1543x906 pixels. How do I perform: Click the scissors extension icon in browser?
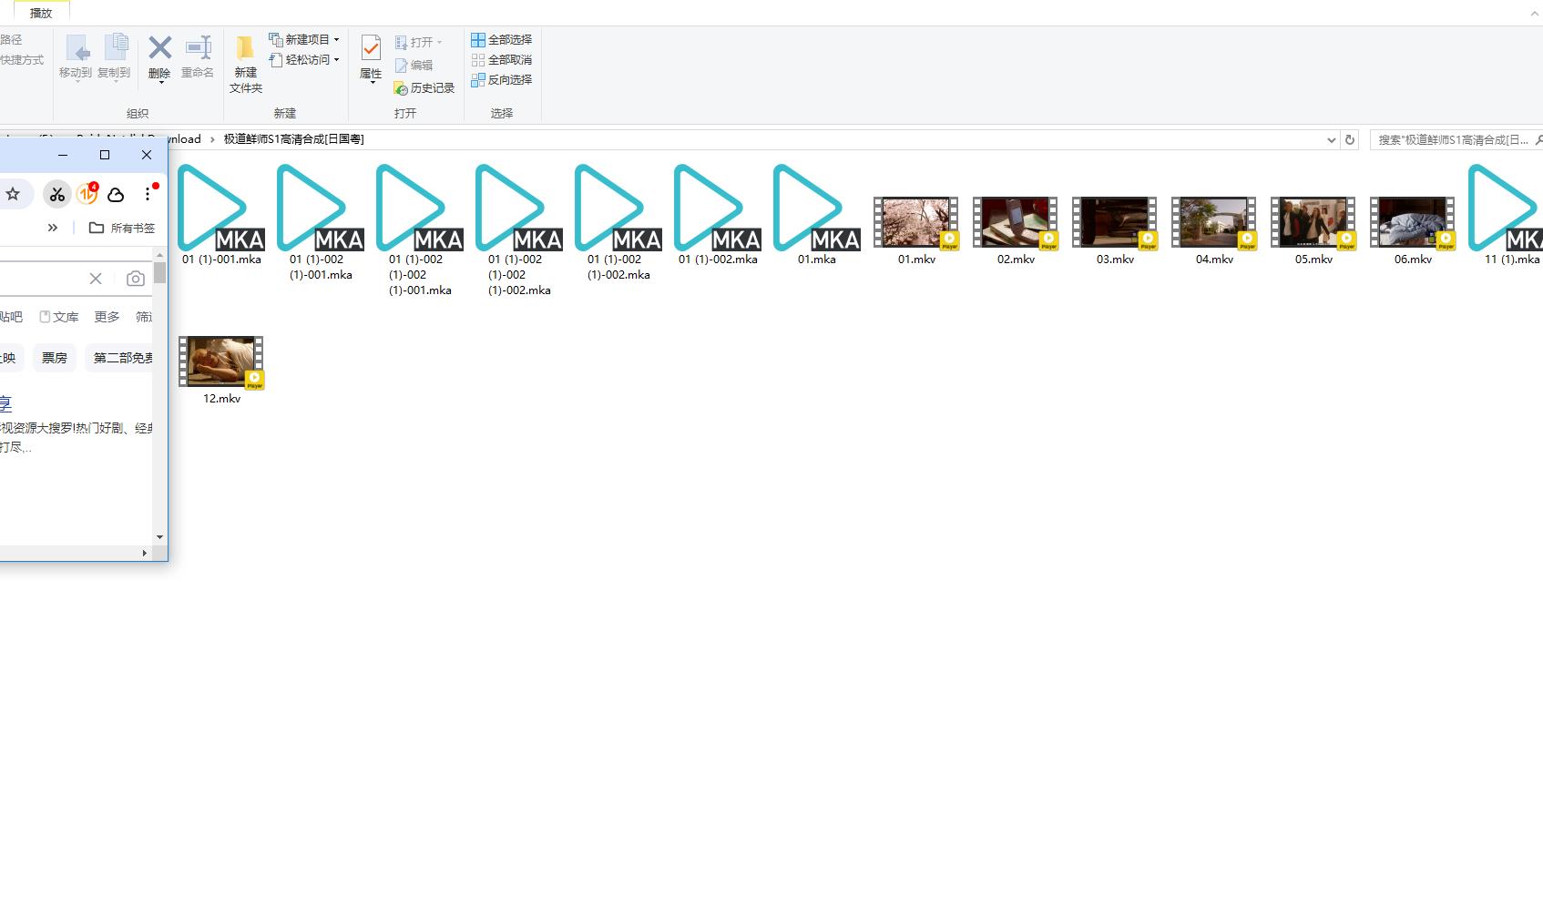57,194
